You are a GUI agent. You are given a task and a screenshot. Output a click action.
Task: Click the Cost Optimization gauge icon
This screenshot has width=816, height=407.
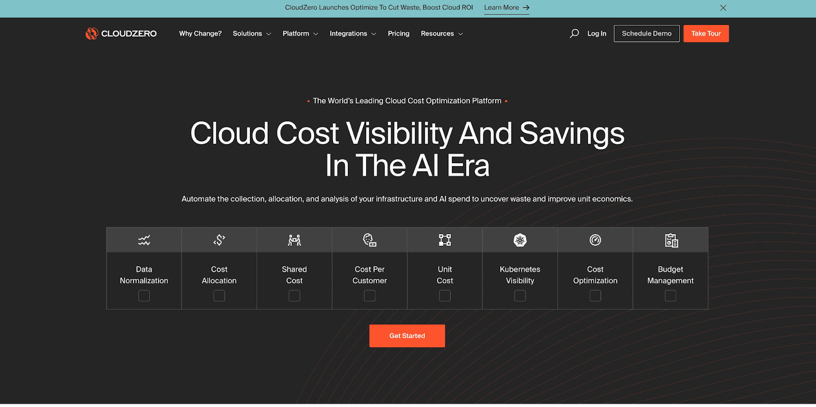click(595, 240)
